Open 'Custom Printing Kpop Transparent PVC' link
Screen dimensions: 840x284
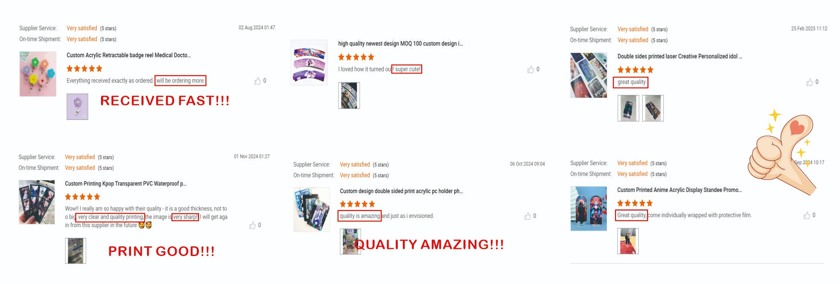[x=126, y=184]
